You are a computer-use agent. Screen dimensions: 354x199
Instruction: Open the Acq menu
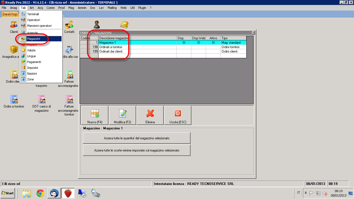point(40,8)
